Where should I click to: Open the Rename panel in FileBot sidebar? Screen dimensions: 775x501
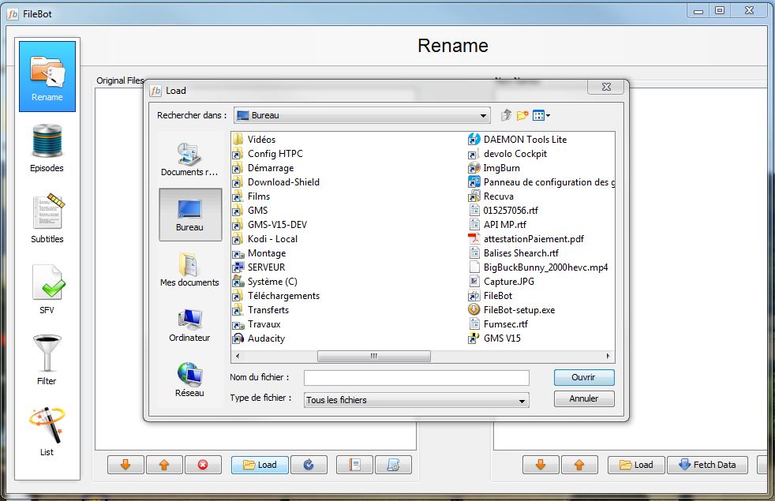(47, 77)
